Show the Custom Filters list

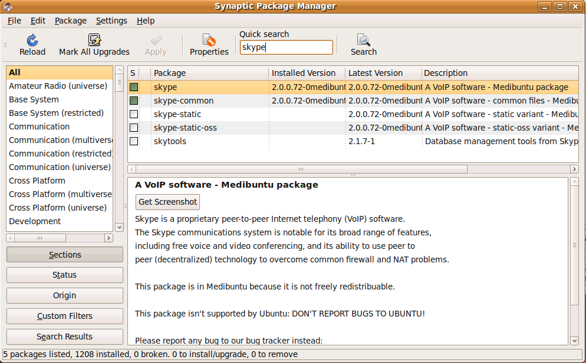(65, 316)
